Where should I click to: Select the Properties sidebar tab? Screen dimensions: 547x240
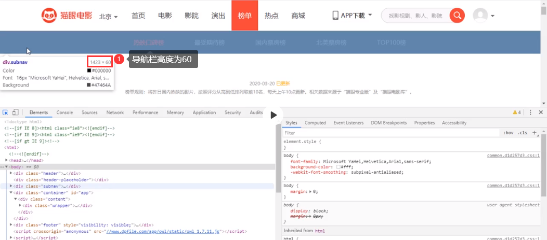coord(424,123)
